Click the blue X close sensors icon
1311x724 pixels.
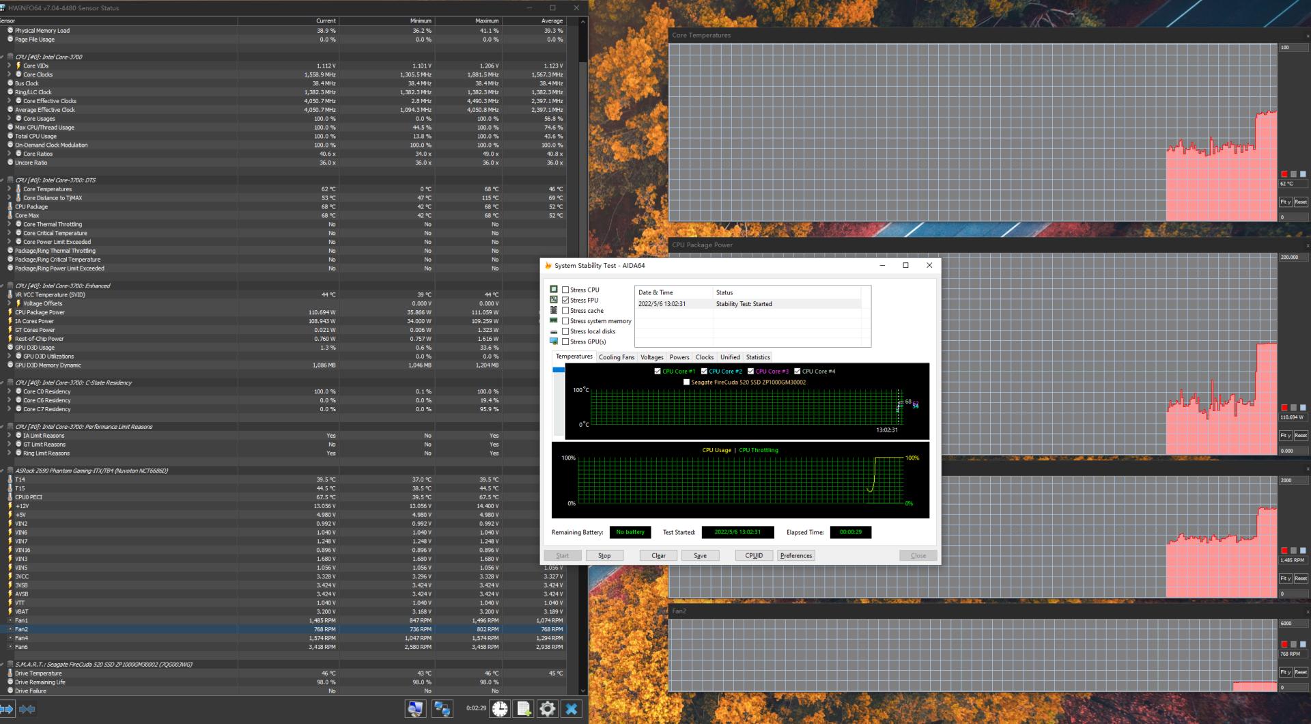pos(572,709)
